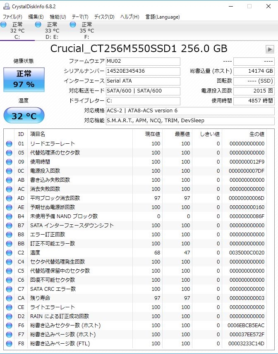This screenshot has height=354, width=278.
Task: Open the テーマ(T) menu
Action: (x=80, y=17)
